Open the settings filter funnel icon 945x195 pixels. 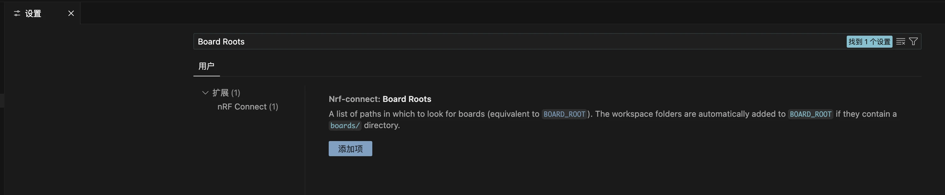coord(913,42)
